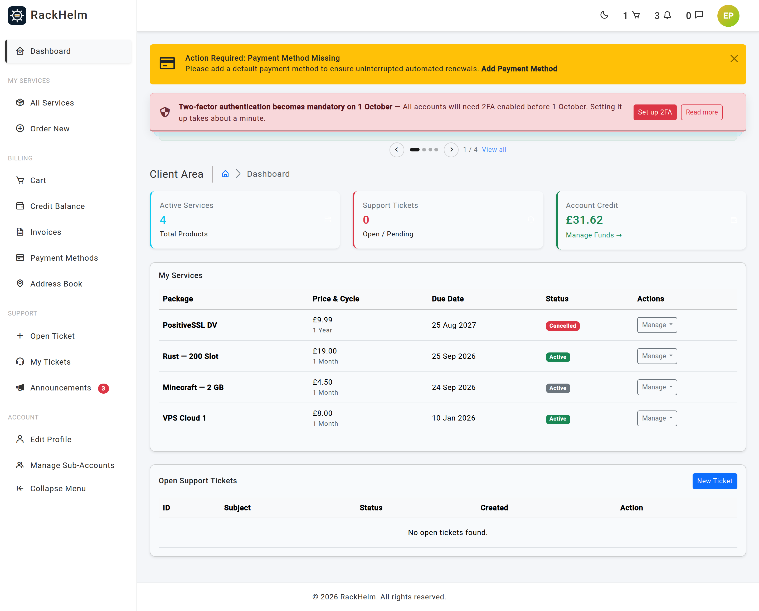Screen dimensions: 759x611
Task: Click the Manage Funds link
Action: pyautogui.click(x=593, y=235)
